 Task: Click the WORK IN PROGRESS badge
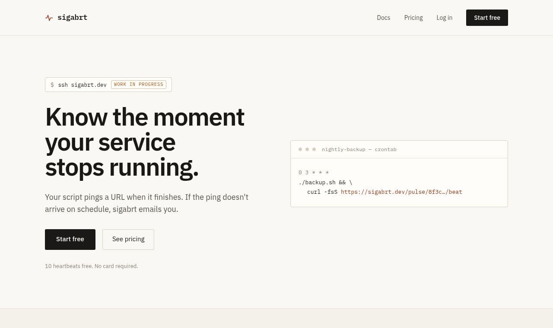tap(139, 85)
